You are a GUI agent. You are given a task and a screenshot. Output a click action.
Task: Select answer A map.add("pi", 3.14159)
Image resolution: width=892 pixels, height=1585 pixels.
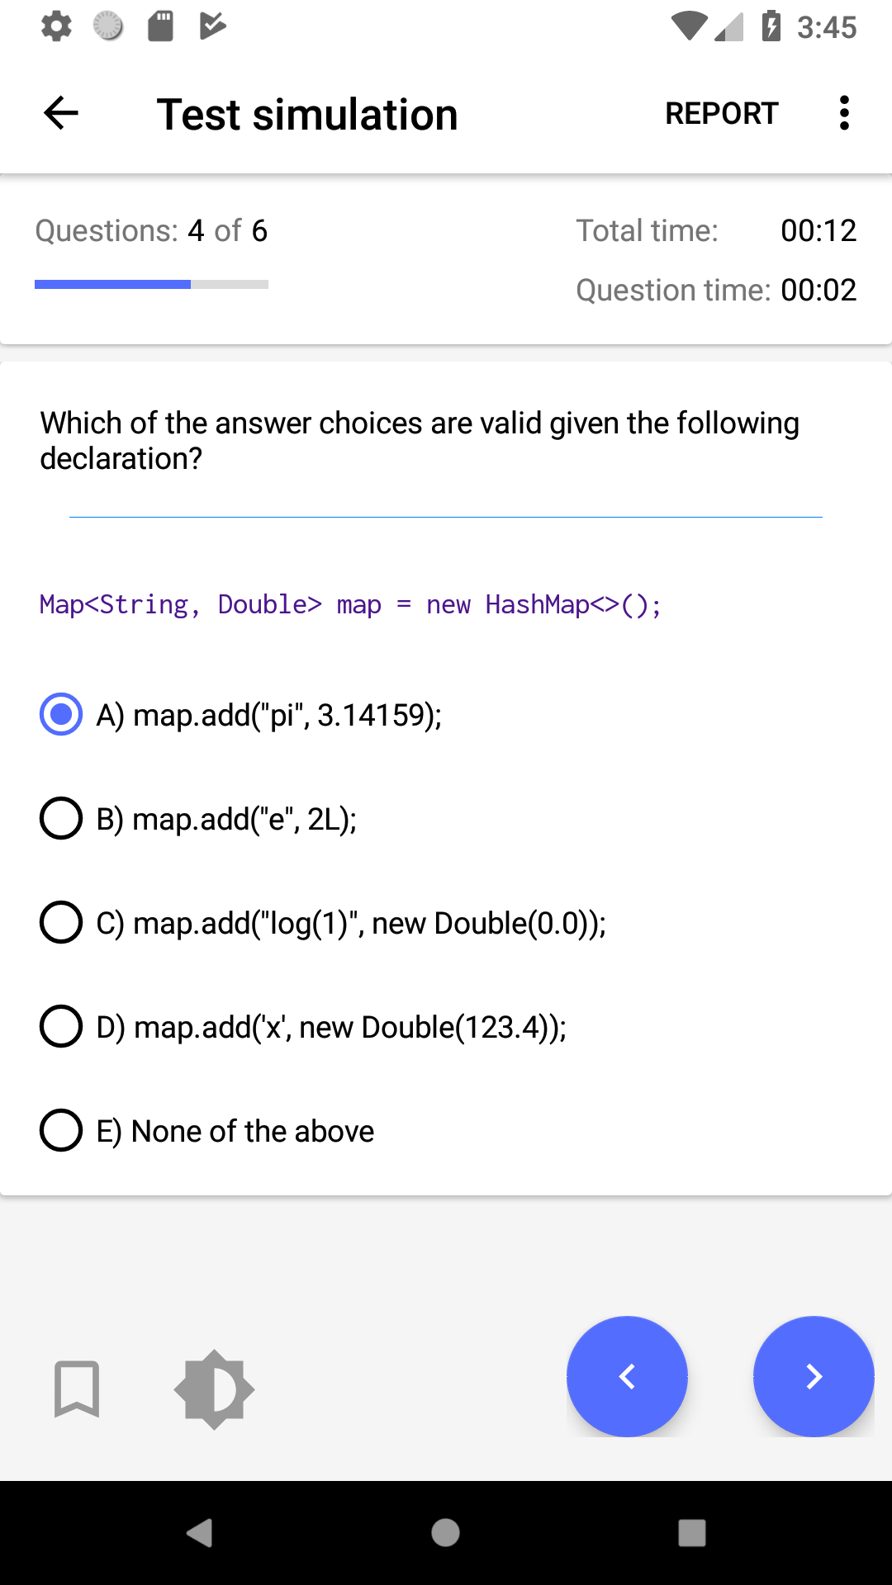click(x=61, y=714)
